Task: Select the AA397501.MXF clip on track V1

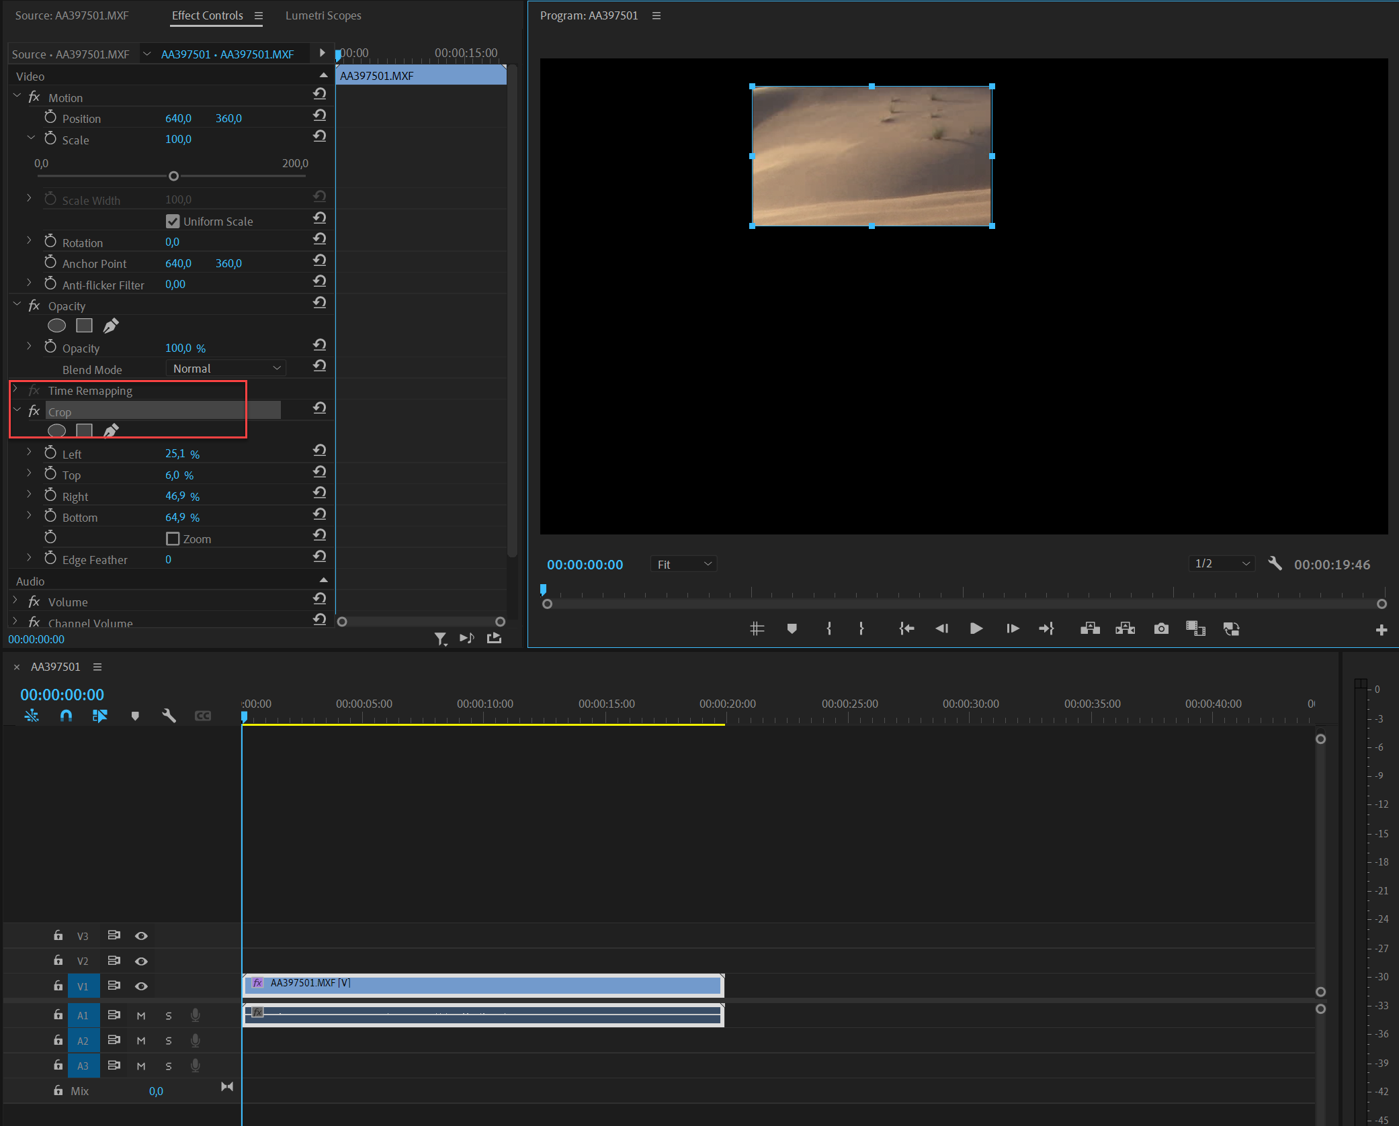Action: click(x=482, y=984)
